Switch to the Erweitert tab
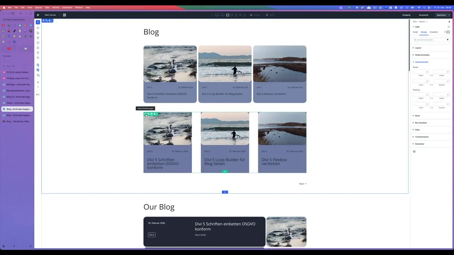The height and width of the screenshot is (255, 454). (434, 32)
